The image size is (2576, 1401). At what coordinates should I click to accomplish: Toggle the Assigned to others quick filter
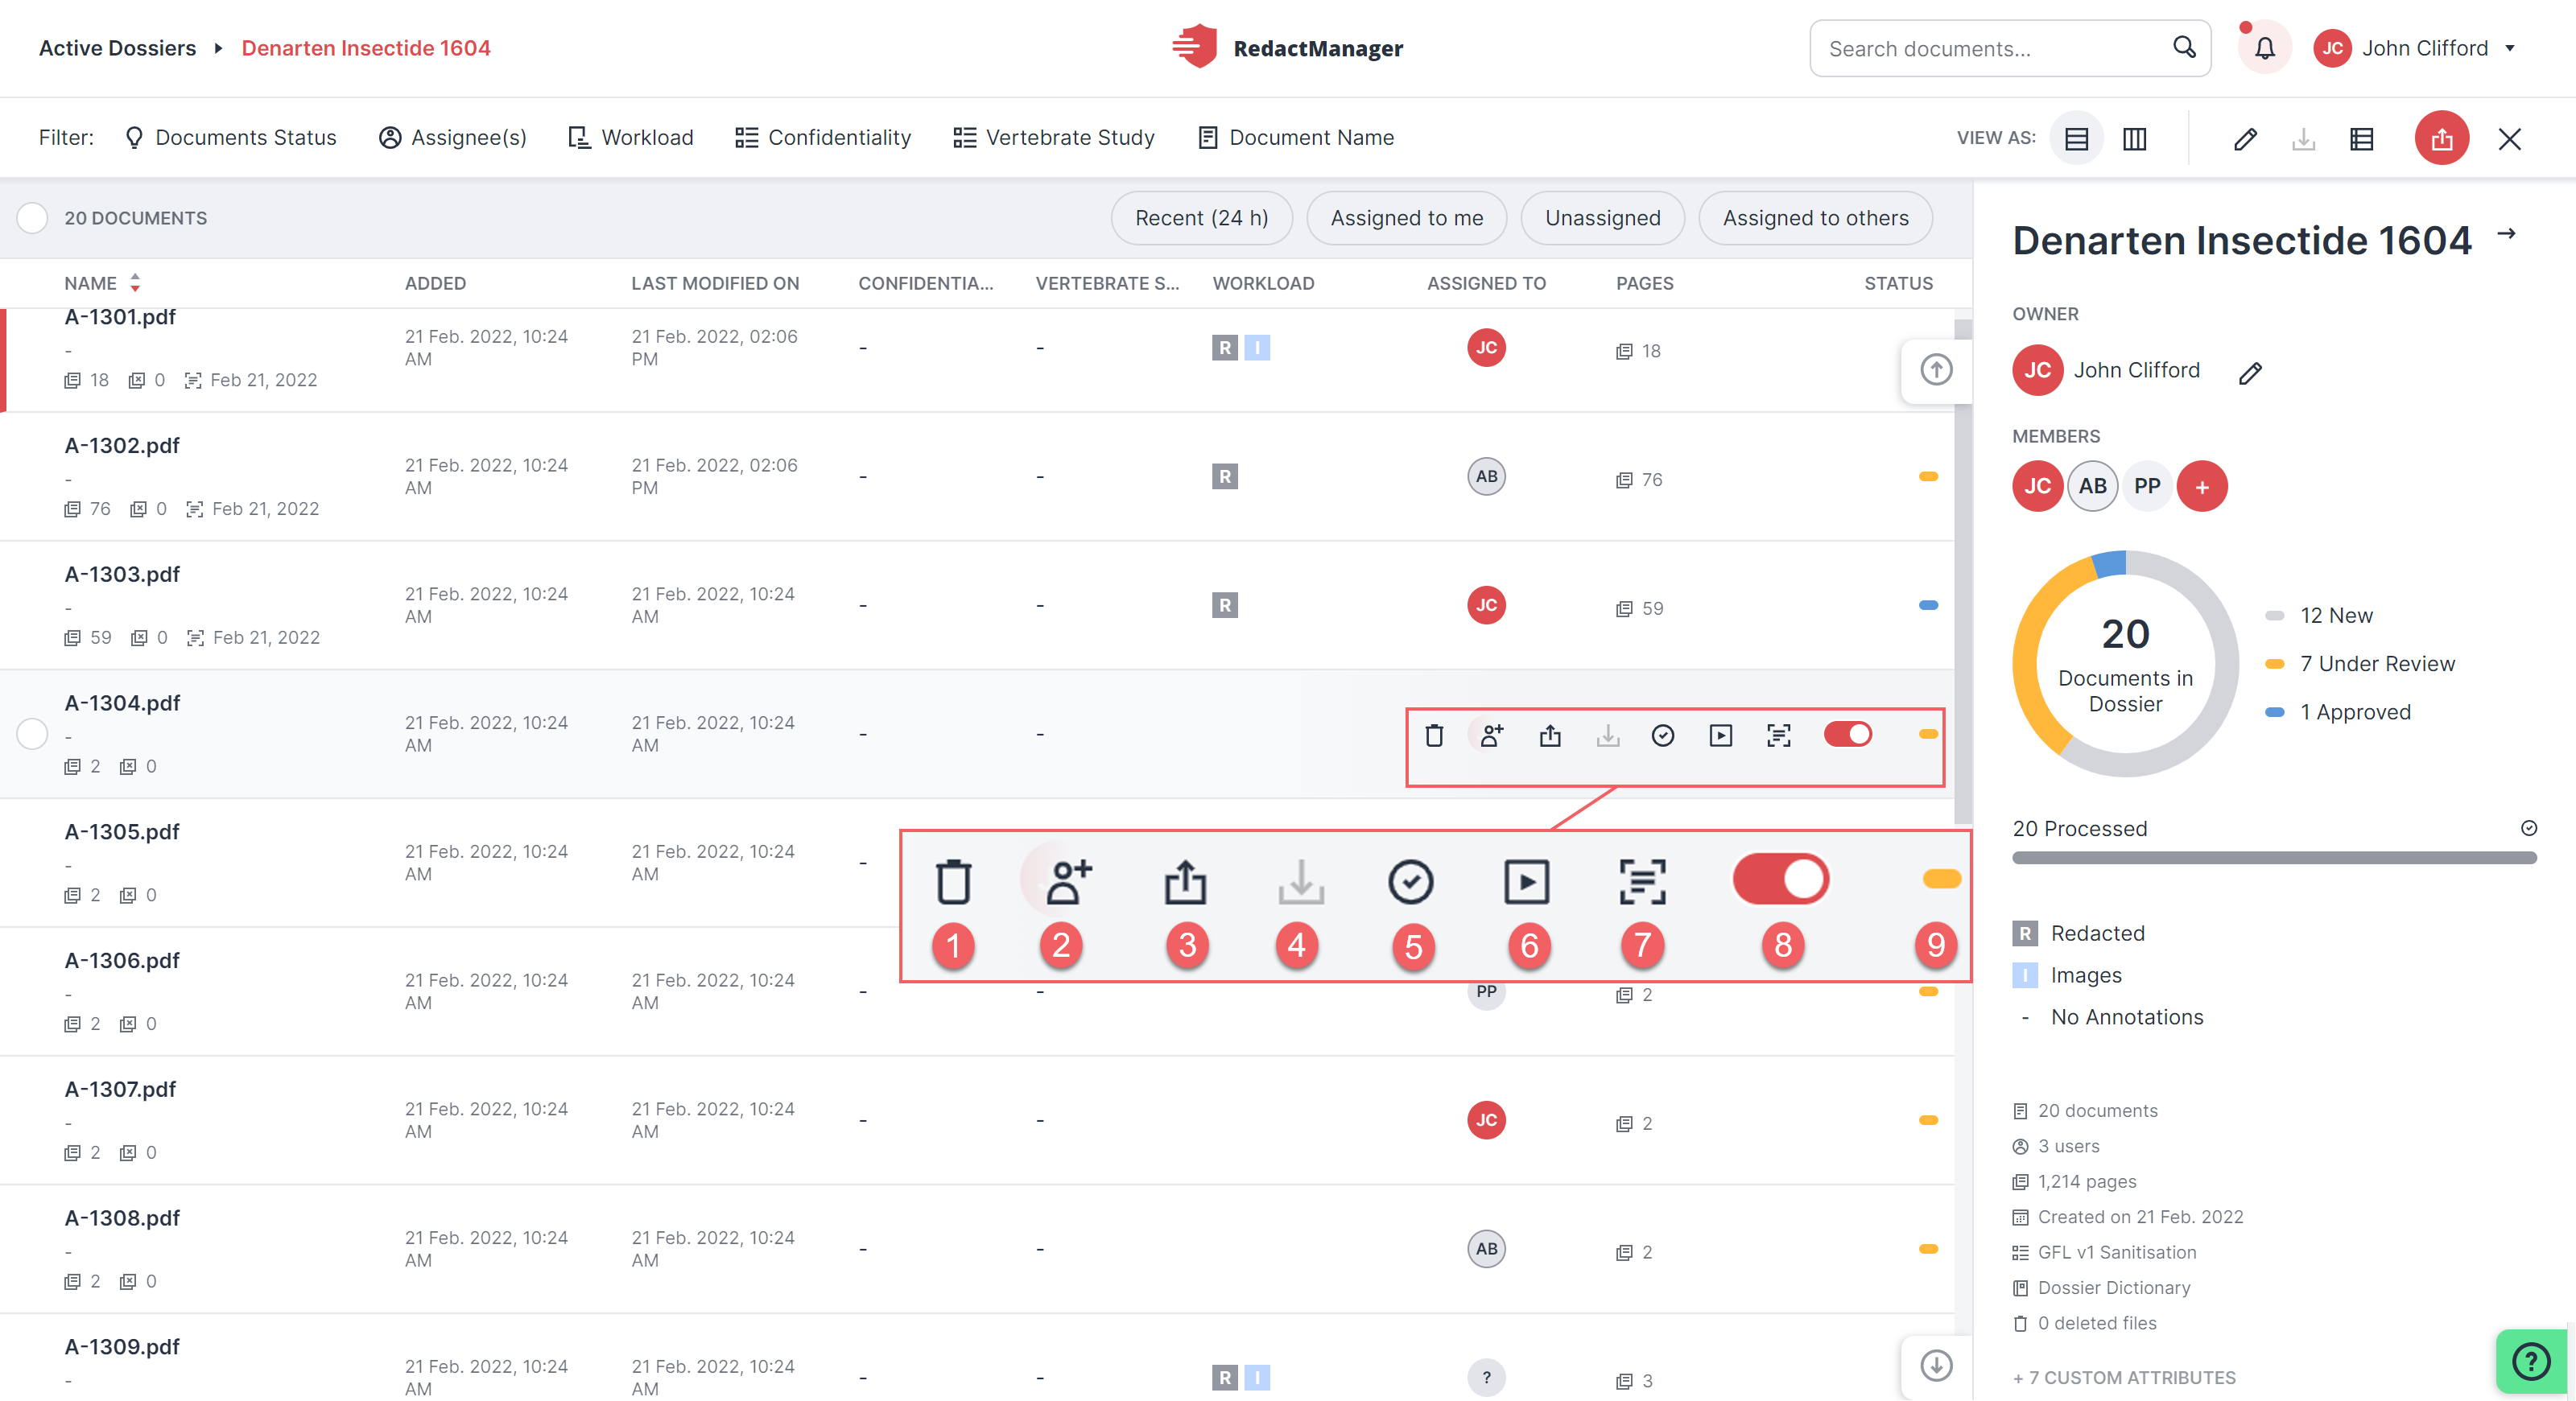point(1815,218)
